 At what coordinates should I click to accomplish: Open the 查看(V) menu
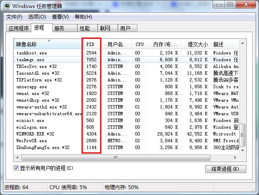pos(60,17)
